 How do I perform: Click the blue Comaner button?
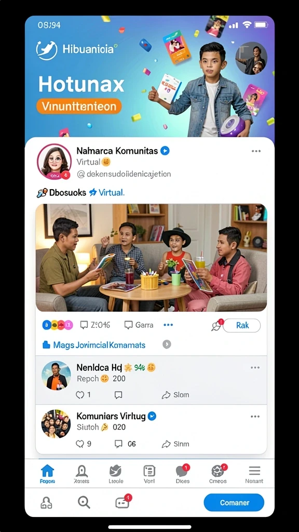pyautogui.click(x=234, y=502)
